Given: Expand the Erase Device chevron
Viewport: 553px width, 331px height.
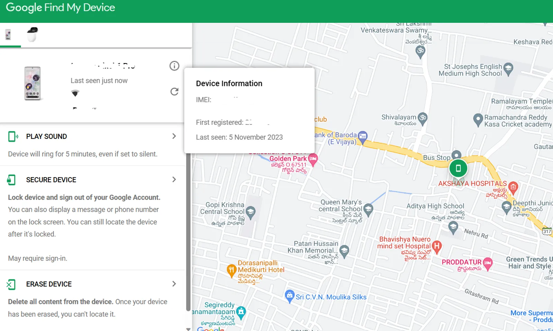Looking at the screenshot, I should click(x=174, y=284).
